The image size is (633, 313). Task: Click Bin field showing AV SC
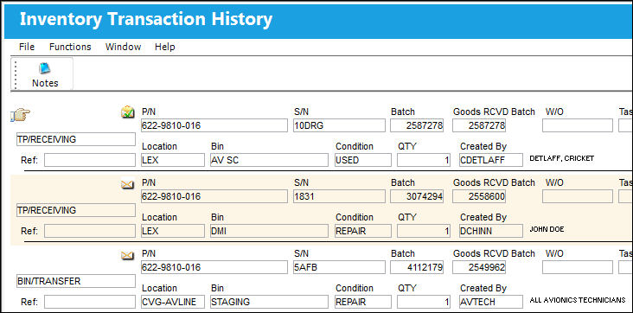click(x=269, y=160)
